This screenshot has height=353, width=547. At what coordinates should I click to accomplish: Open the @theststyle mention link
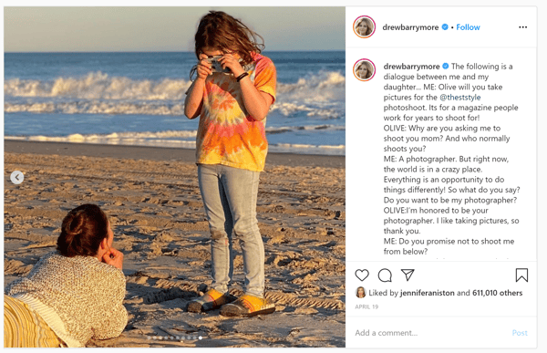pos(459,98)
